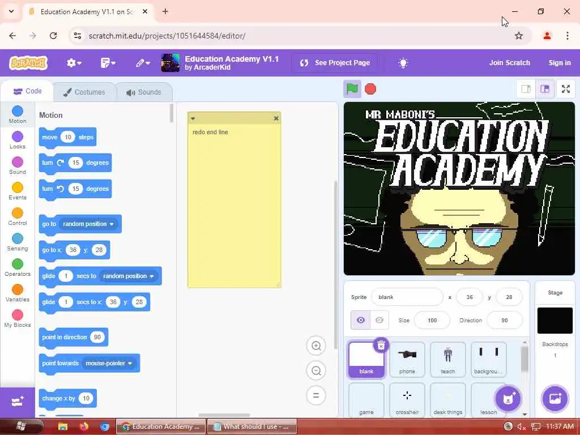Collapse the yellow comment note arrow
Image resolution: width=580 pixels, height=435 pixels.
193,119
